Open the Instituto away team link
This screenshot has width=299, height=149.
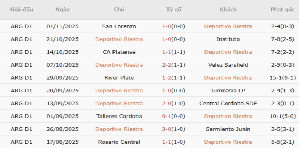228,39
